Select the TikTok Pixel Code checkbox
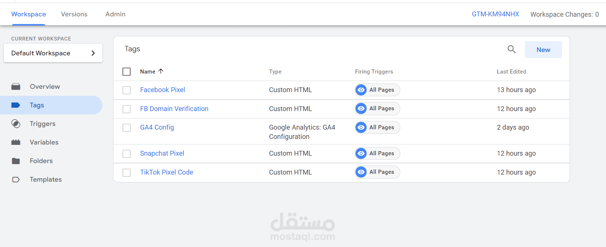The image size is (606, 247). [x=127, y=173]
